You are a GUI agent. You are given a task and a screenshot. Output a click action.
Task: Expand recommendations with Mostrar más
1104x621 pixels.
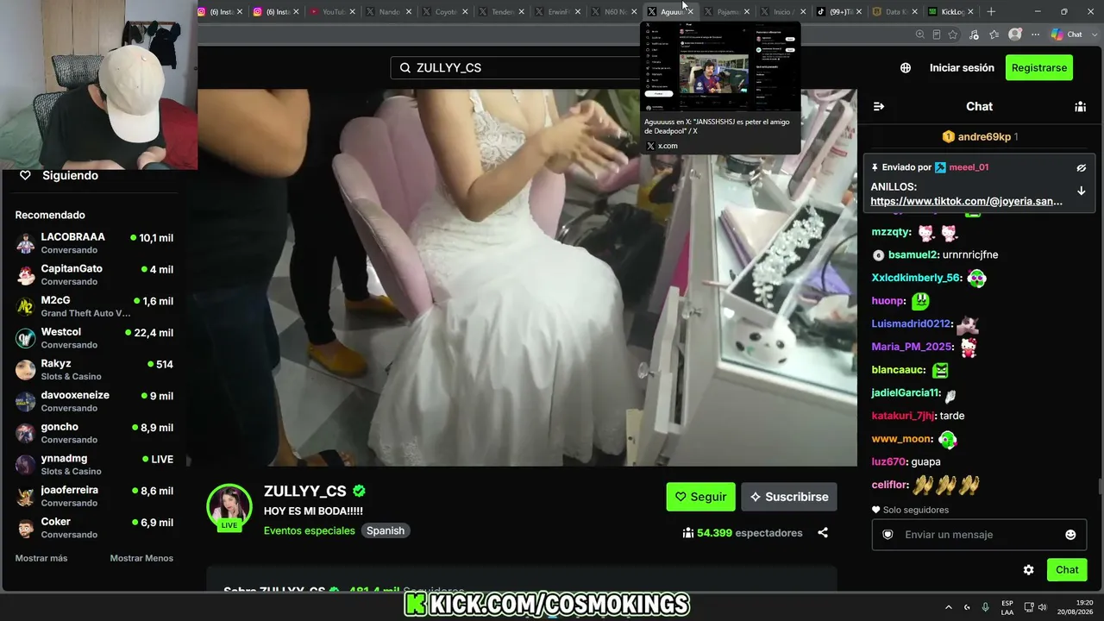point(41,558)
